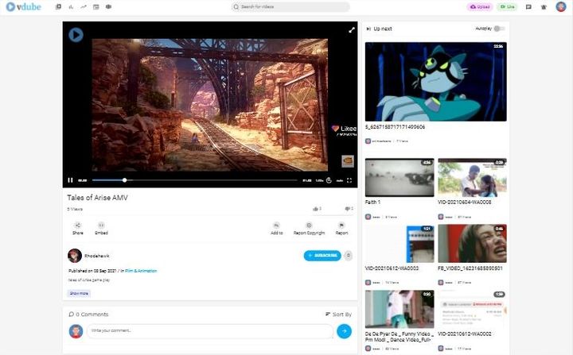Click the Up next label

tap(383, 29)
